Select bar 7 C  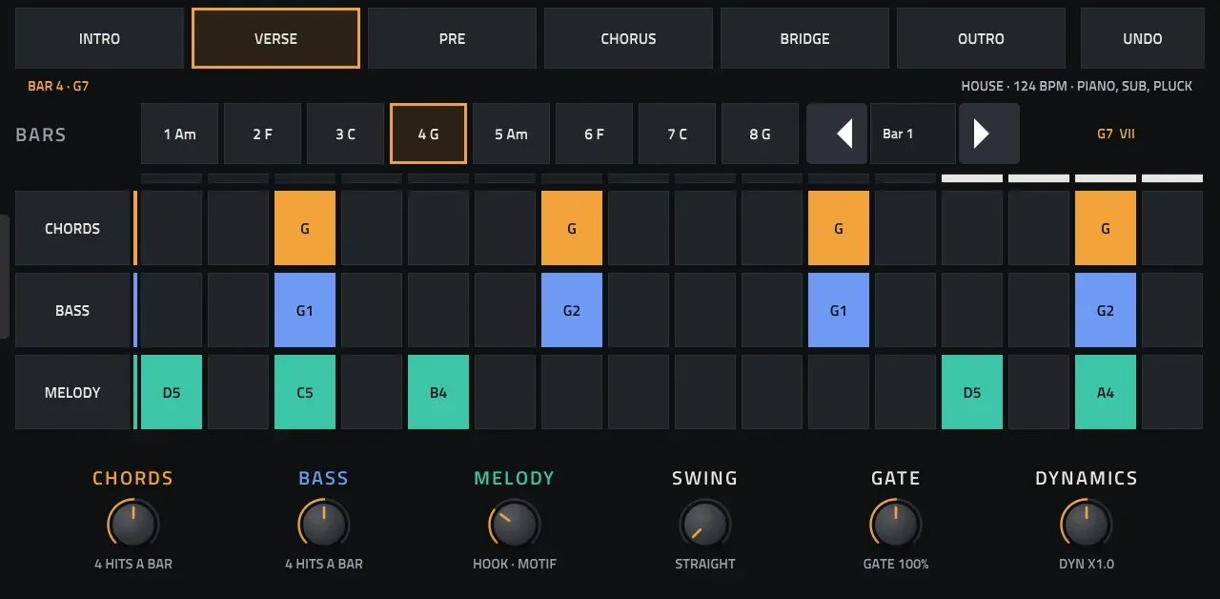pos(677,134)
